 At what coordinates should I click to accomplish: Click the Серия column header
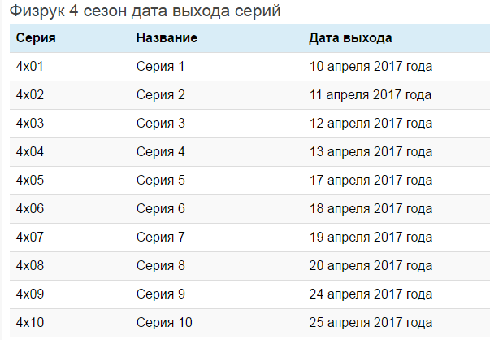pyautogui.click(x=36, y=38)
